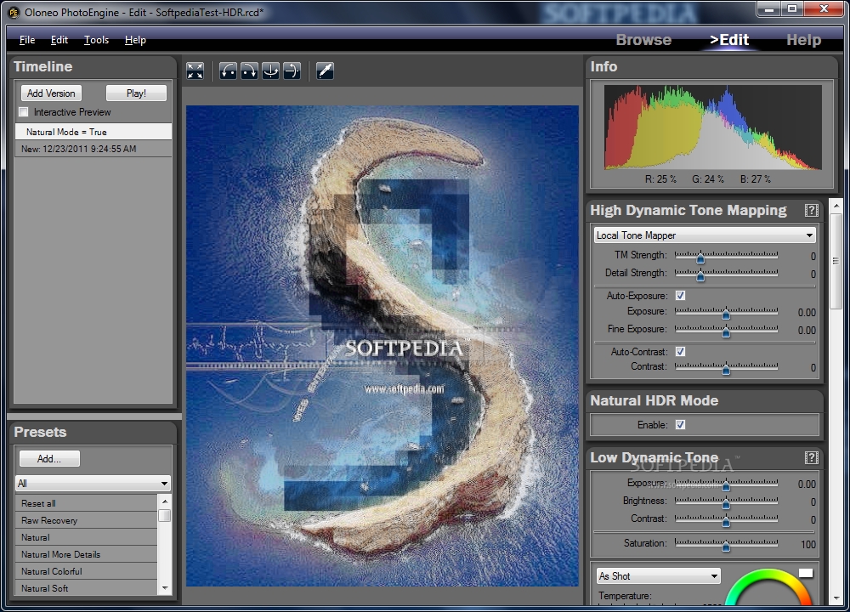Click the Fine Exposure slider
Image resolution: width=850 pixels, height=612 pixels.
click(x=726, y=330)
